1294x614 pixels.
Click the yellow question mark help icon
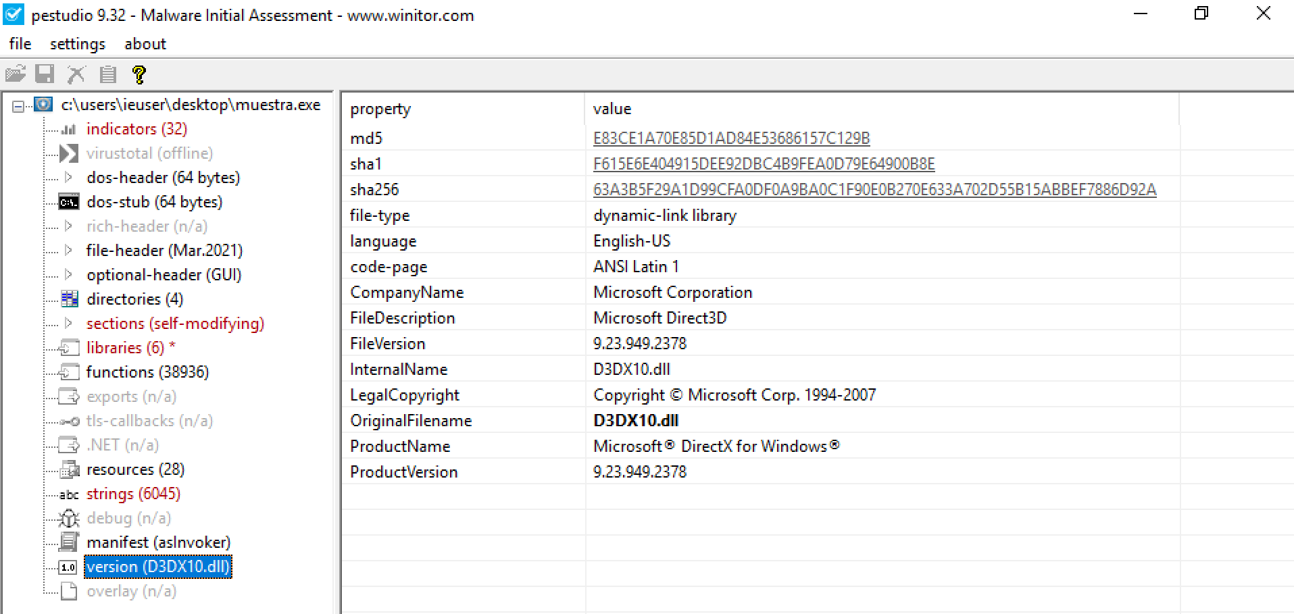point(139,74)
